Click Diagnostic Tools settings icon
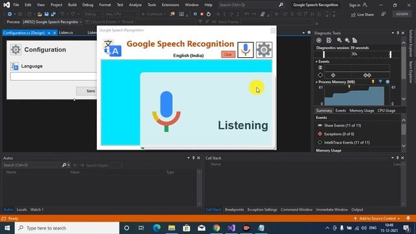 [319, 40]
